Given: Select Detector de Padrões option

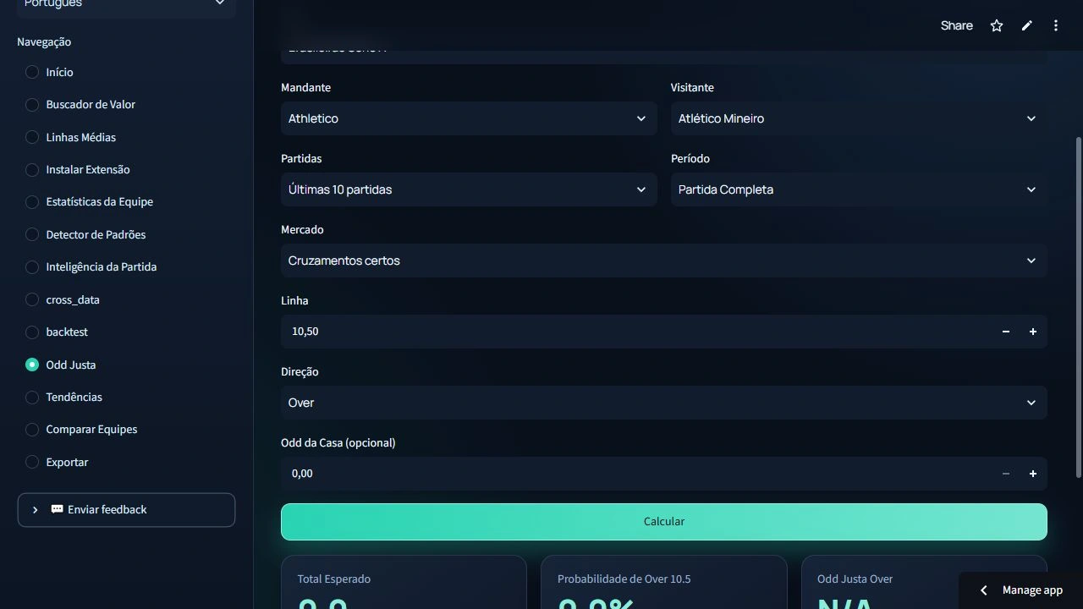Looking at the screenshot, I should (85, 234).
